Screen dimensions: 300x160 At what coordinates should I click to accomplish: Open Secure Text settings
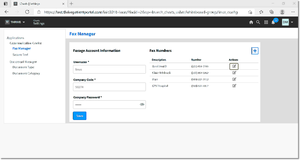click(x=20, y=54)
